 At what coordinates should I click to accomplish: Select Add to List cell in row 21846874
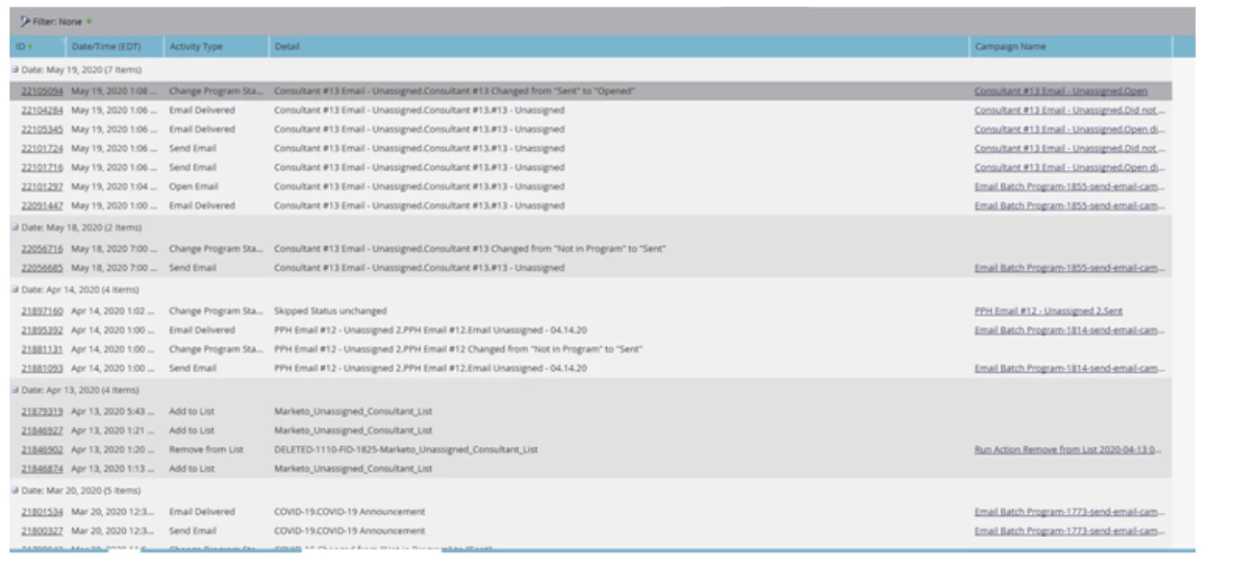point(191,469)
